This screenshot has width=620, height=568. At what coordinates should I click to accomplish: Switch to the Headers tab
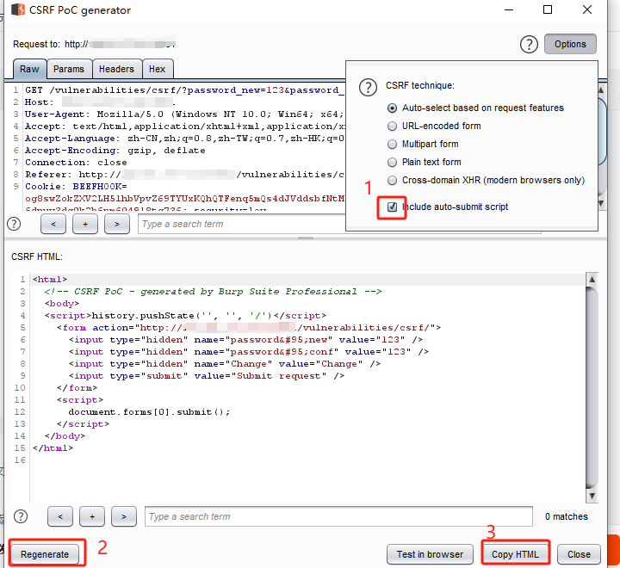(x=116, y=69)
